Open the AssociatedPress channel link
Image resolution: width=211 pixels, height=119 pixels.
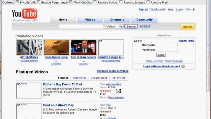click(x=29, y=61)
